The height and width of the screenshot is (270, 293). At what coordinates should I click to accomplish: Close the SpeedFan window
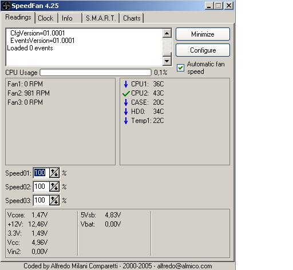click(x=229, y=6)
